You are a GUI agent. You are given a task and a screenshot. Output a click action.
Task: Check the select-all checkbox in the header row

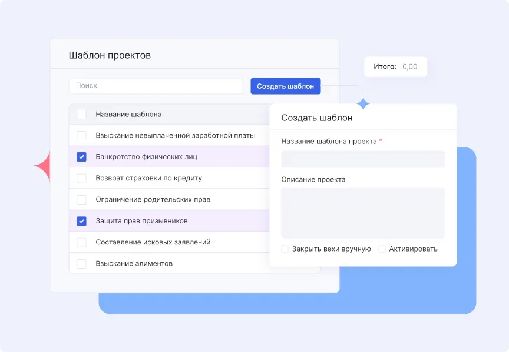tap(81, 114)
